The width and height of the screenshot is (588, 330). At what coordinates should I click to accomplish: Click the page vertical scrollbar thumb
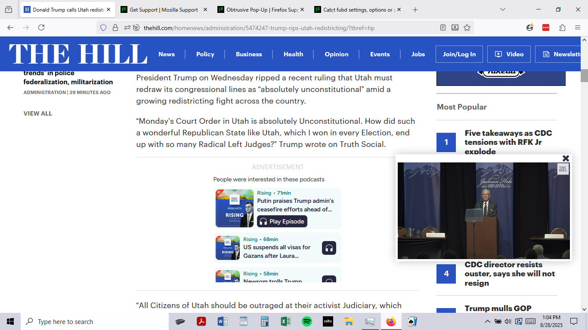(584, 75)
